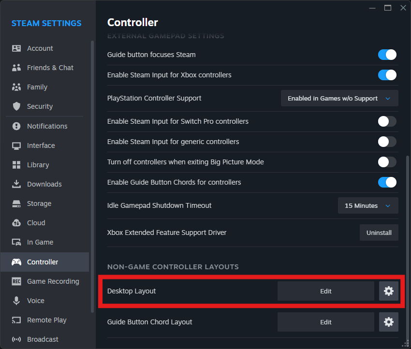This screenshot has height=349, width=411.
Task: Switch to the Remote Play settings
Action: [x=46, y=320]
